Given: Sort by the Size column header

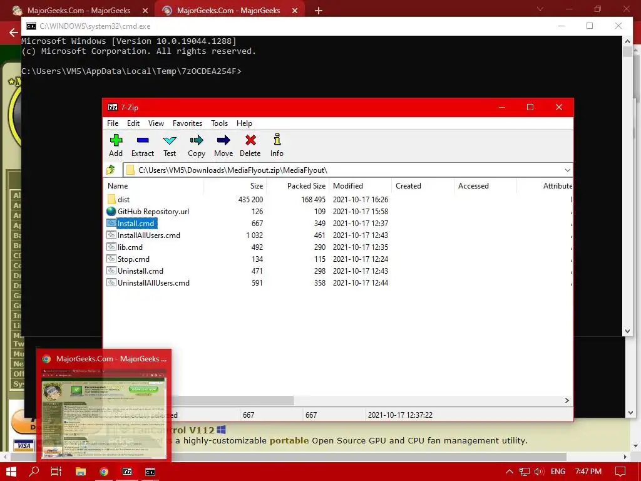Looking at the screenshot, I should click(x=235, y=185).
